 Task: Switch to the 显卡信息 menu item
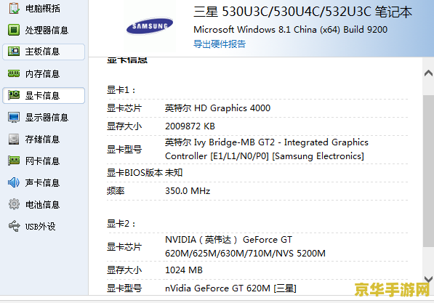click(44, 96)
